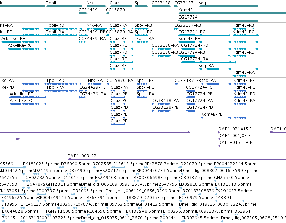This screenshot has width=286, height=223.
Task: Select the CG17724 gene label
Action: [x=188, y=17]
